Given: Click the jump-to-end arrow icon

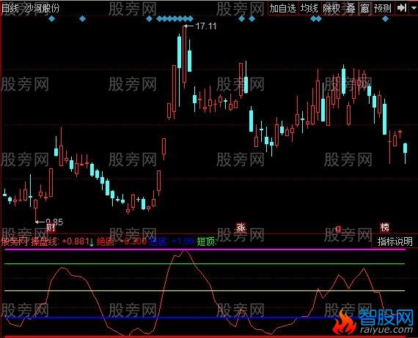Looking at the screenshot, I should pyautogui.click(x=401, y=8).
